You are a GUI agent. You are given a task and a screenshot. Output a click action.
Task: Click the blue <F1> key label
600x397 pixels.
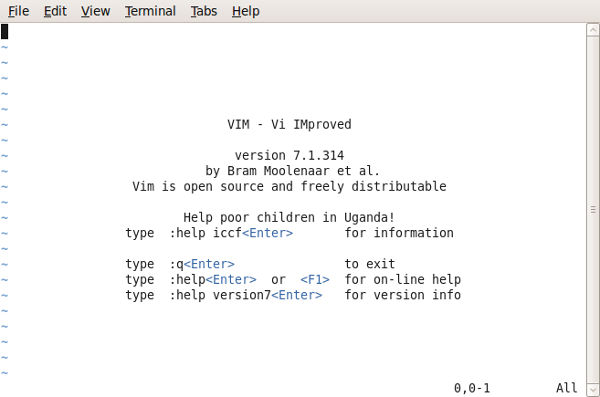(x=315, y=279)
